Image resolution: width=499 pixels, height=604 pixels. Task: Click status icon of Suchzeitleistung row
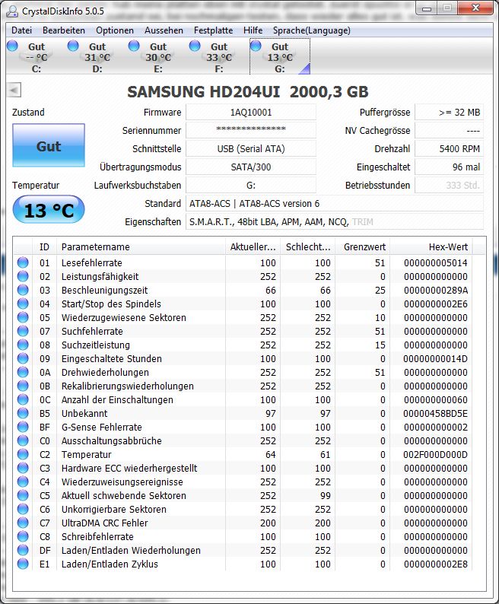tap(23, 345)
